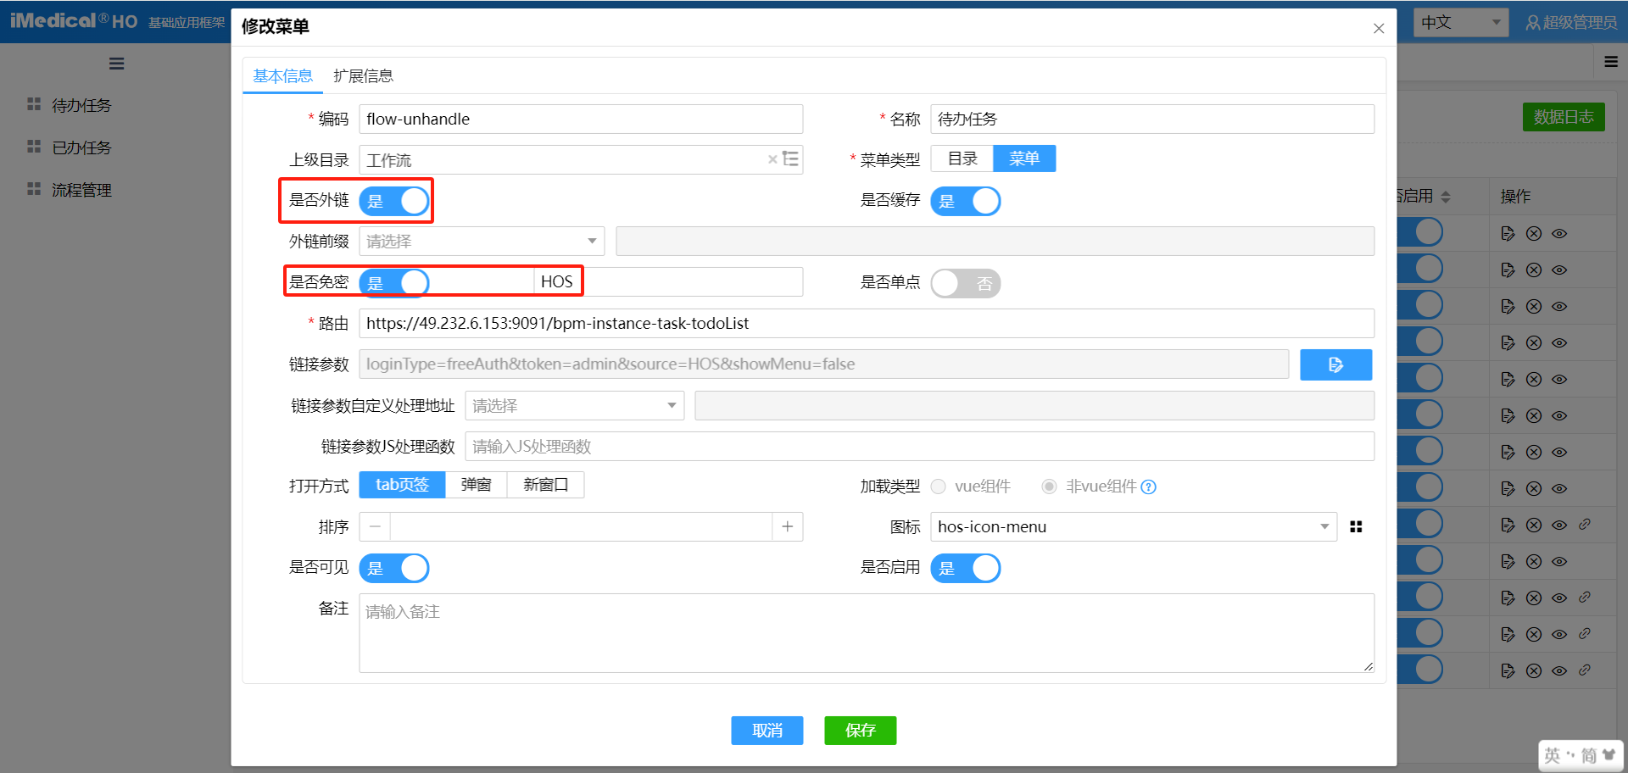Click the green 保存 button
This screenshot has height=773, width=1628.
860,731
